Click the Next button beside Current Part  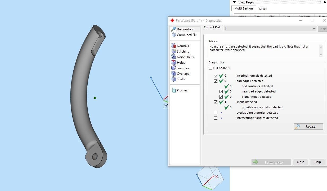click(323, 29)
